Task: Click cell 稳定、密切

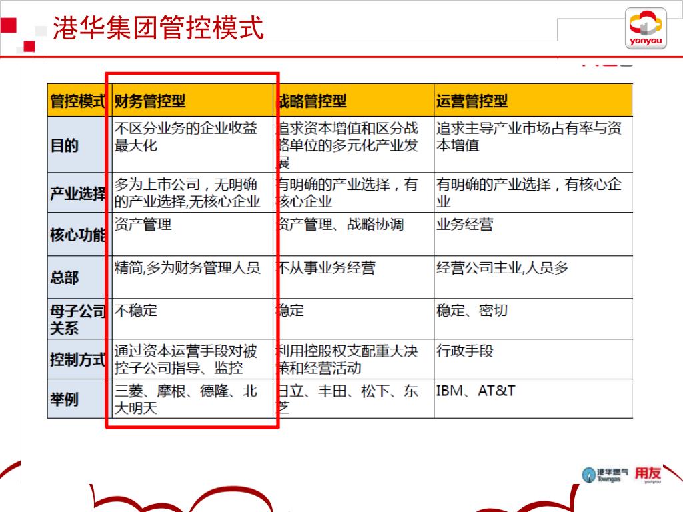Action: [533, 319]
